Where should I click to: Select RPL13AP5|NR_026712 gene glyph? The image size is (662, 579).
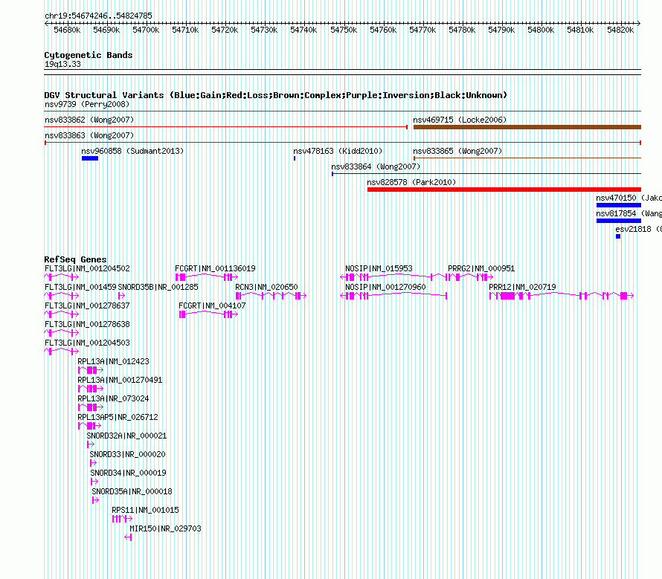tap(89, 426)
